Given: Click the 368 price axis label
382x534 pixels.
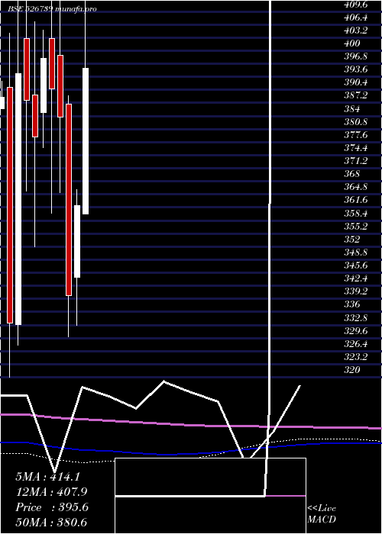Looking at the screenshot, I should [x=352, y=174].
